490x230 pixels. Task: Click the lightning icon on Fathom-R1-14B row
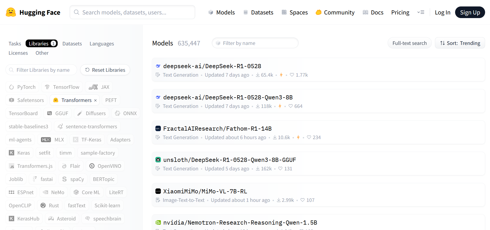point(298,137)
